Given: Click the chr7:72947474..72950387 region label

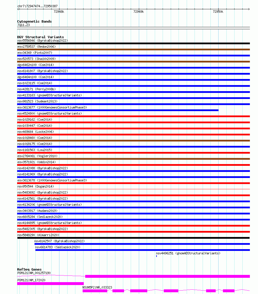Looking at the screenshot, I should click(38, 6).
